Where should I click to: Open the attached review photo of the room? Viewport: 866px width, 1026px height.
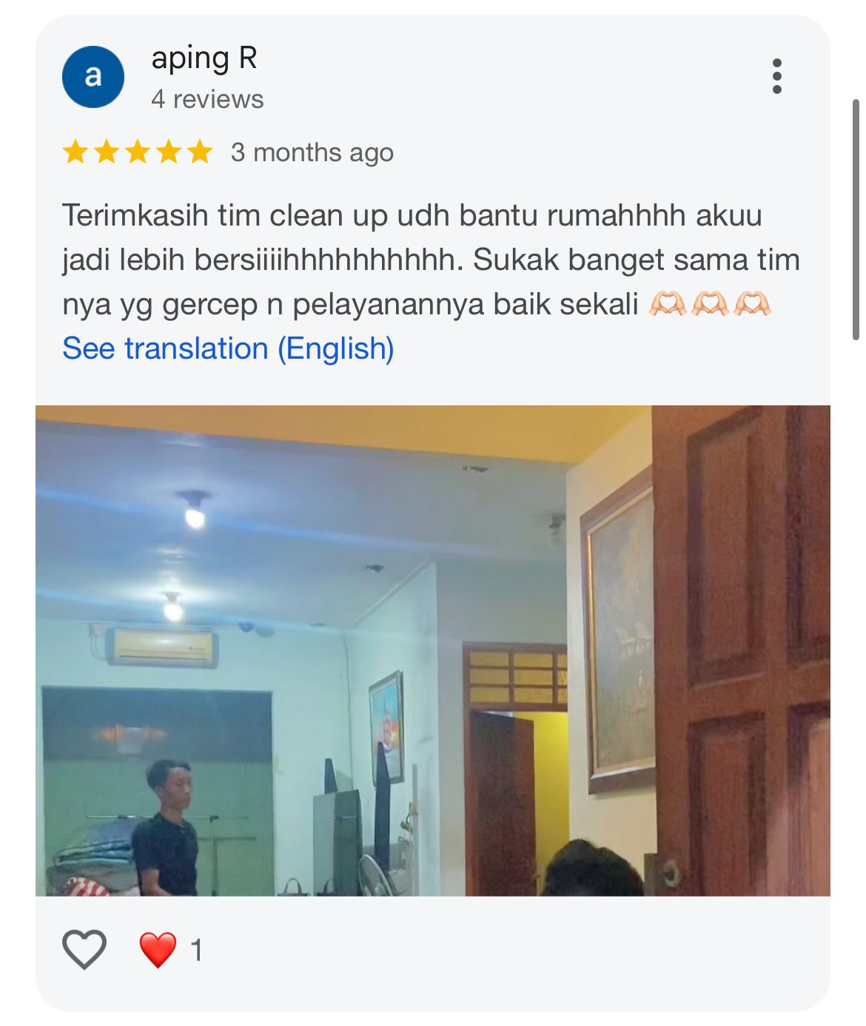click(x=433, y=650)
